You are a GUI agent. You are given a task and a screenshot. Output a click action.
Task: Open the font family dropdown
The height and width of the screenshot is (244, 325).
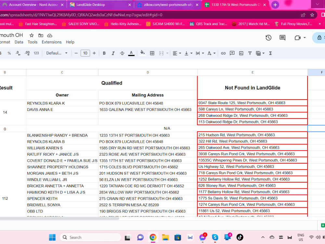tap(57, 53)
